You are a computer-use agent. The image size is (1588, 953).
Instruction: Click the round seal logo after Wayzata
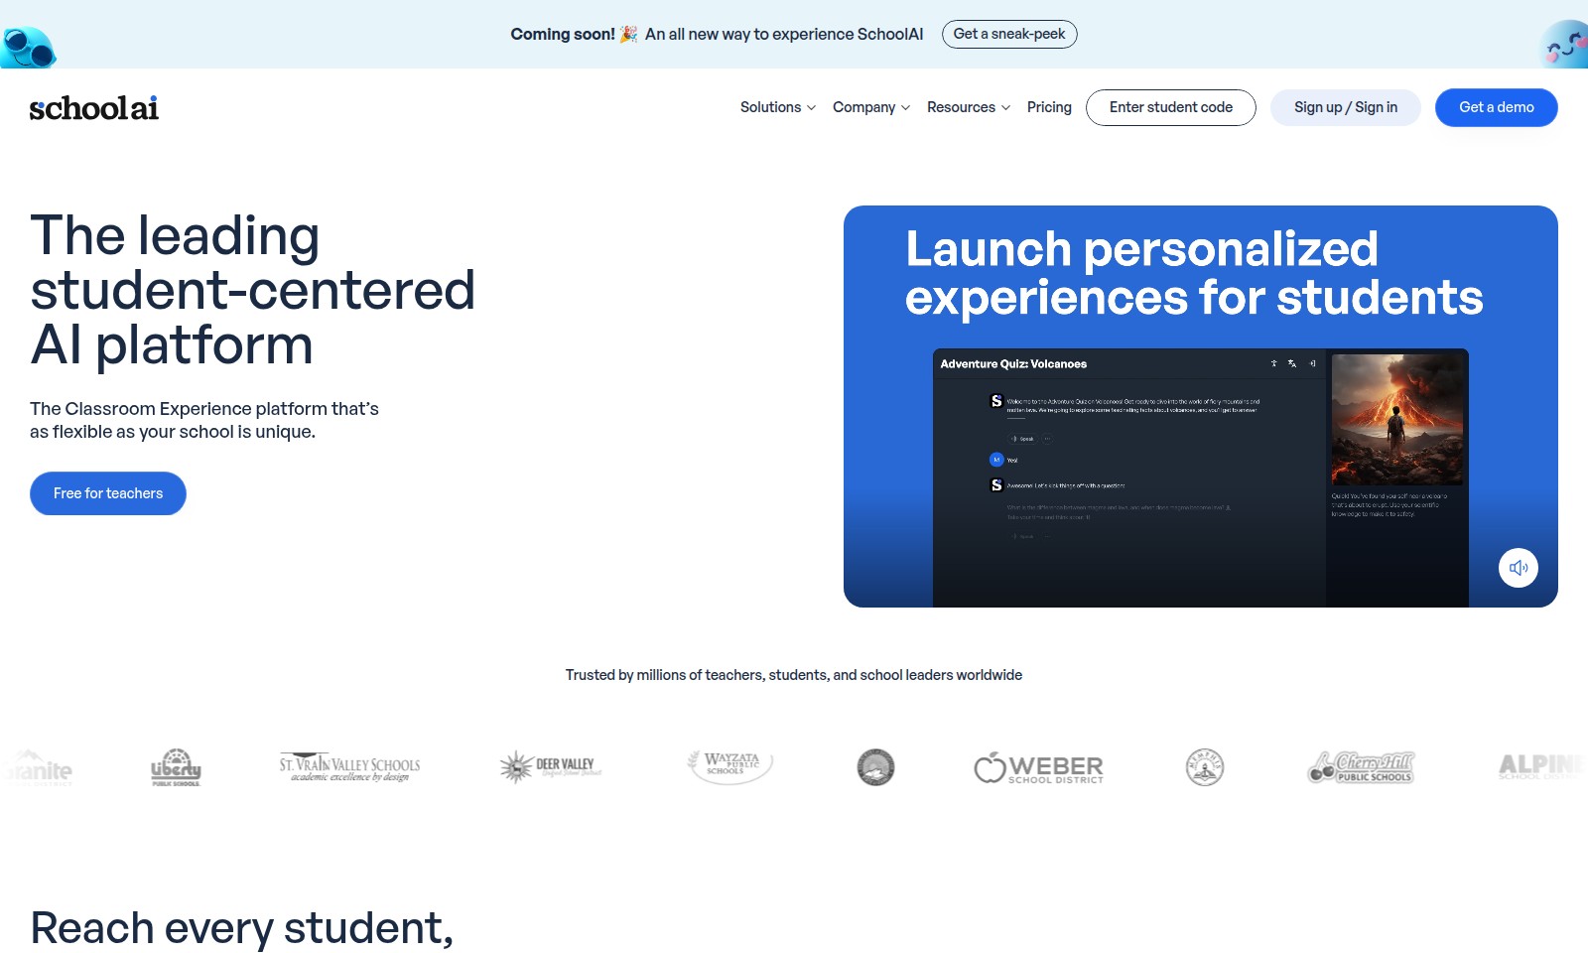click(875, 767)
